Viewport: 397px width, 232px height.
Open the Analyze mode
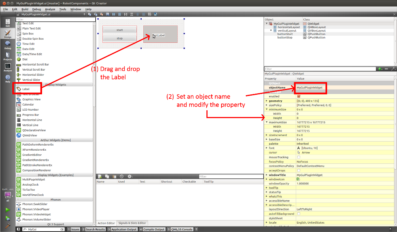tap(8, 67)
